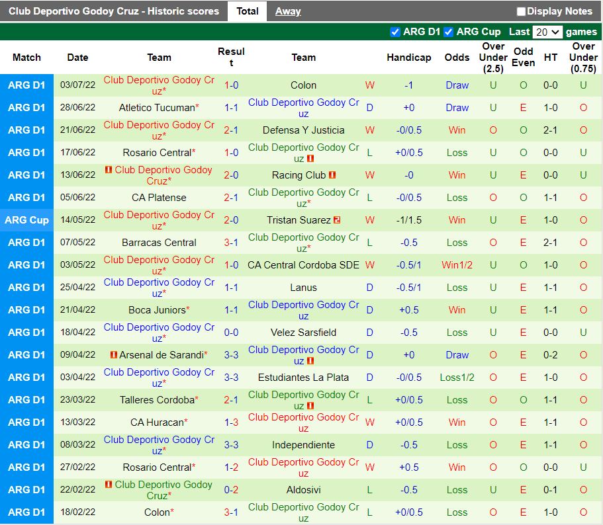Click the scrollbar on the right edge
This screenshot has width=603, height=525.
click(600, 264)
